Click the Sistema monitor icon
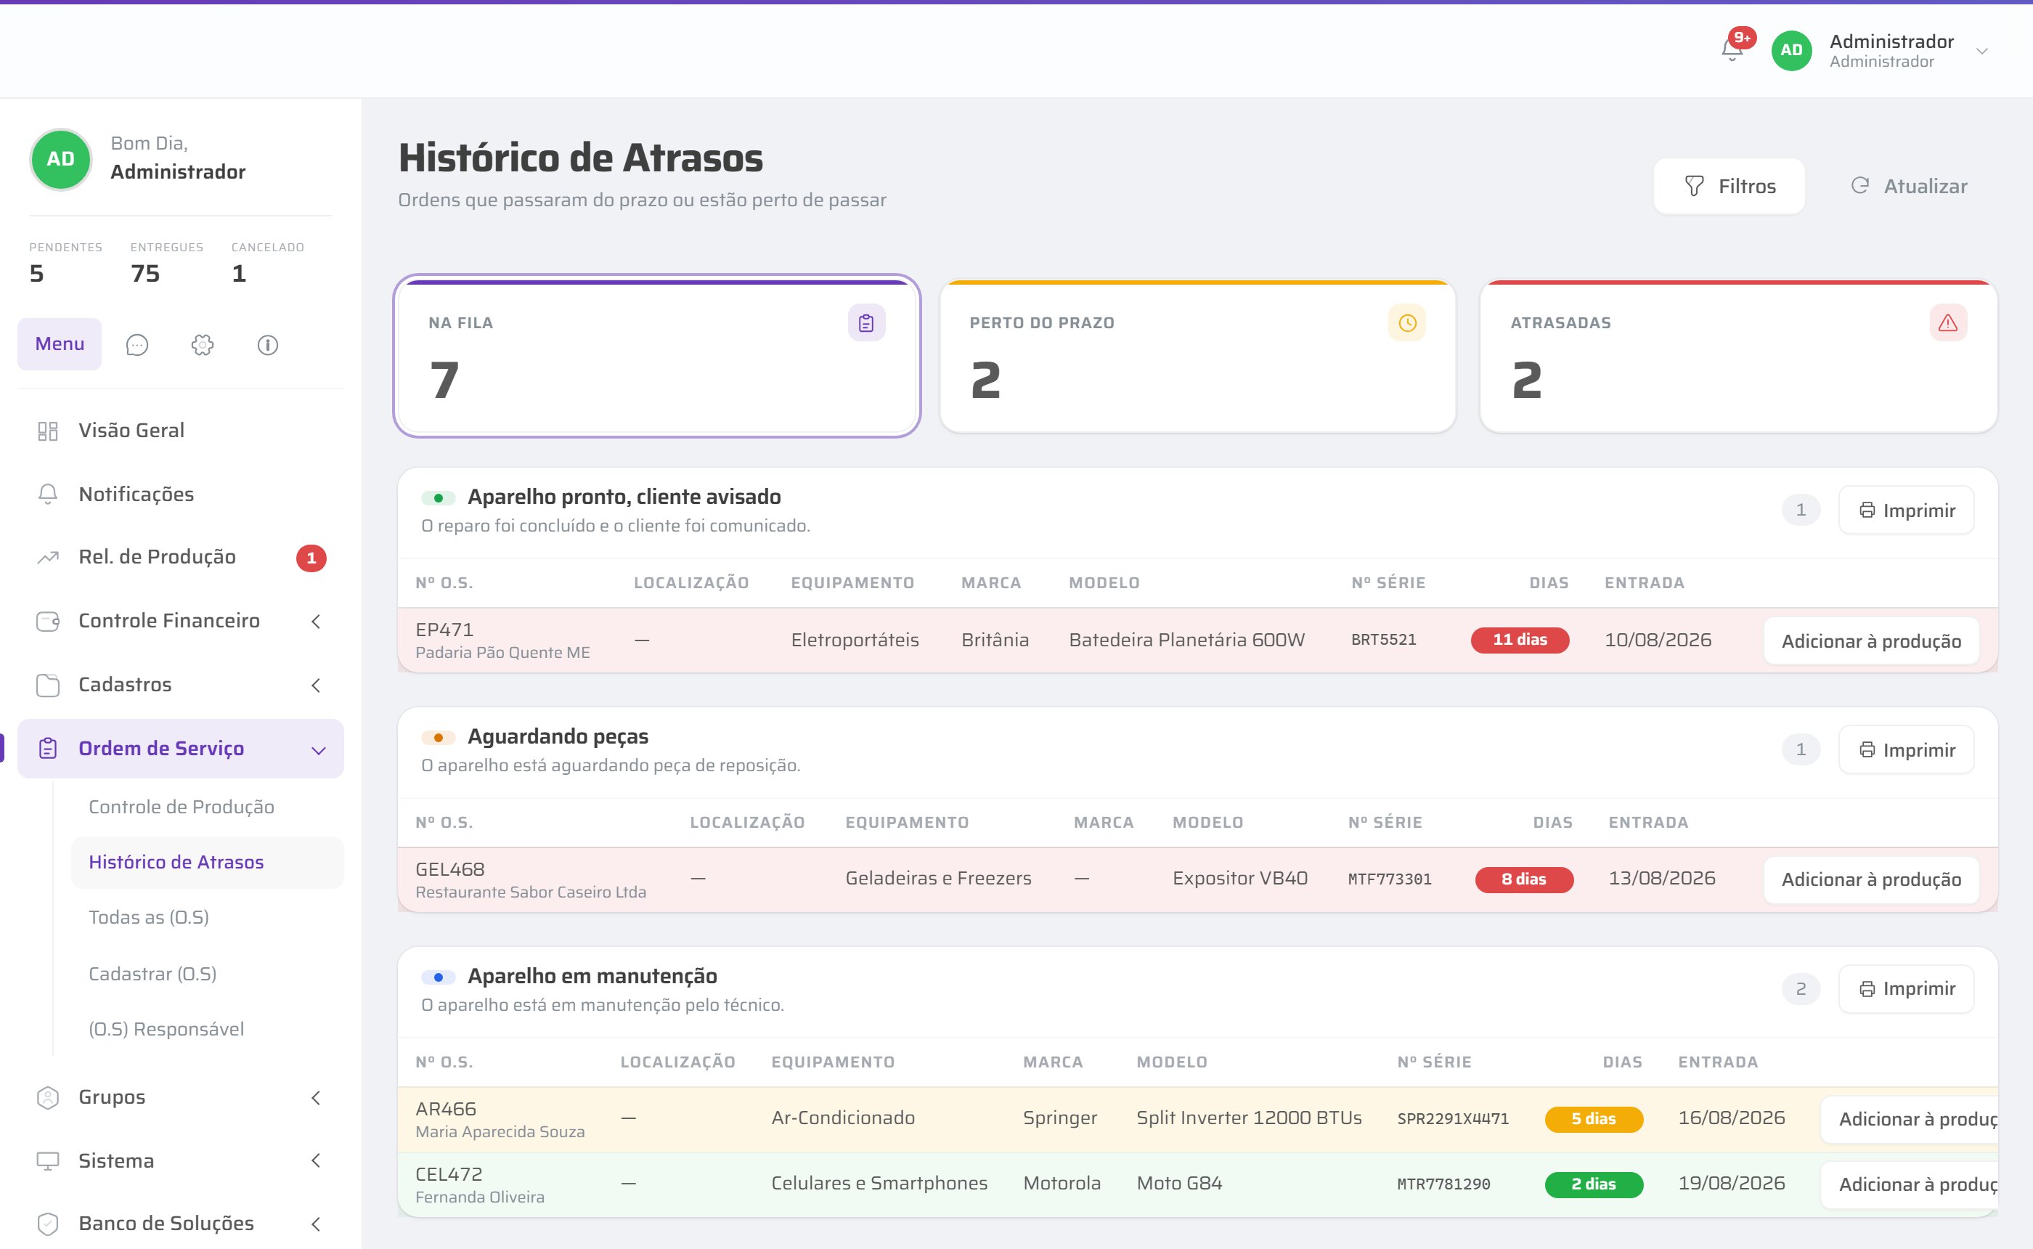The height and width of the screenshot is (1249, 2033). pyautogui.click(x=48, y=1161)
